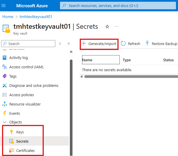Open Diagnose and solve problems

(34, 86)
